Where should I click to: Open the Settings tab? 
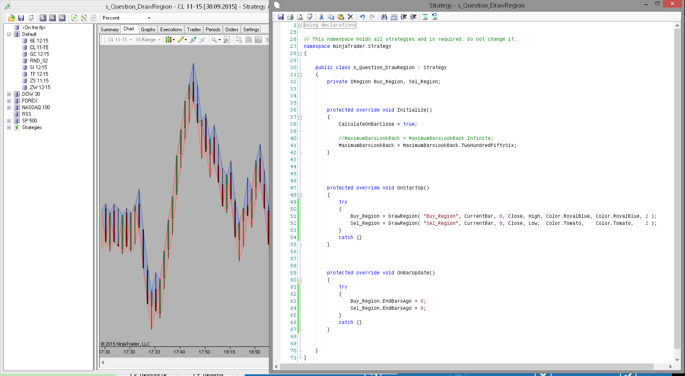click(x=251, y=30)
